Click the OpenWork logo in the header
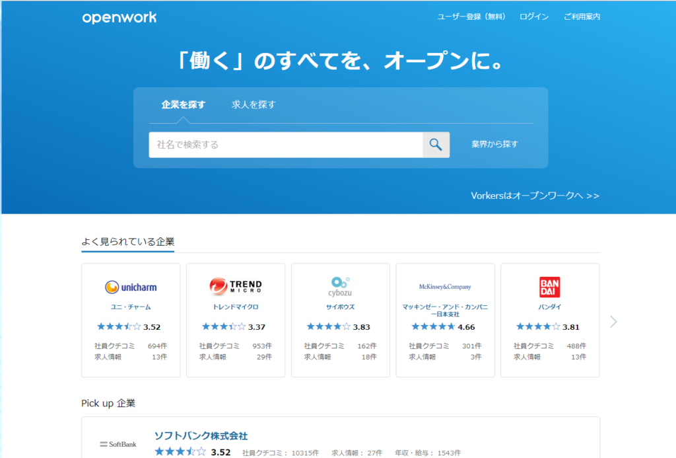 [x=119, y=18]
